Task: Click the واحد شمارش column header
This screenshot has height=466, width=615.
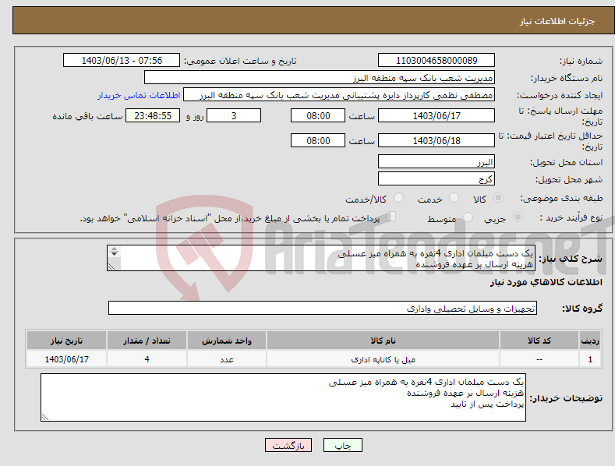Action: [227, 341]
